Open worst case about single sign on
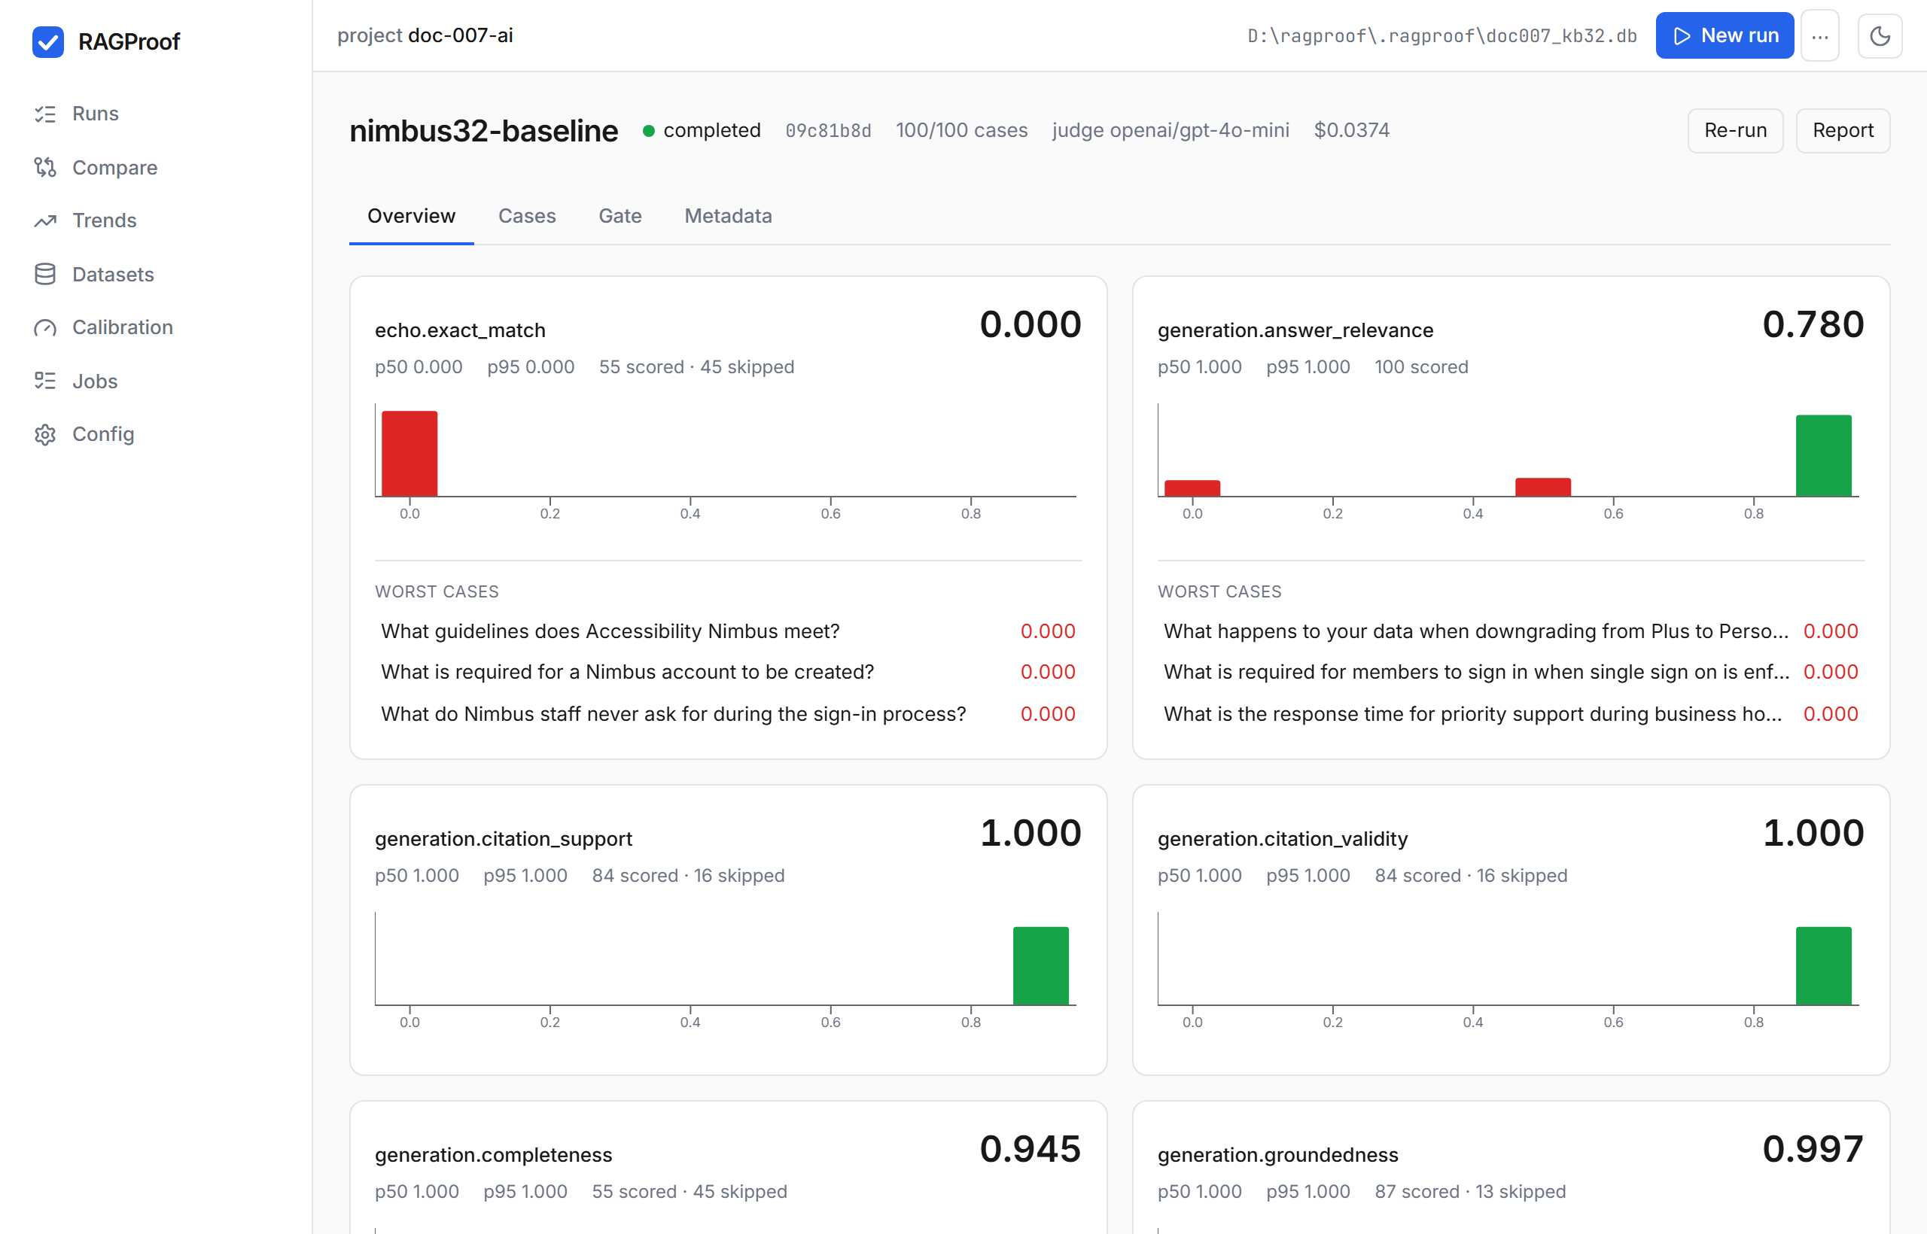The height and width of the screenshot is (1234, 1927). 1510,672
